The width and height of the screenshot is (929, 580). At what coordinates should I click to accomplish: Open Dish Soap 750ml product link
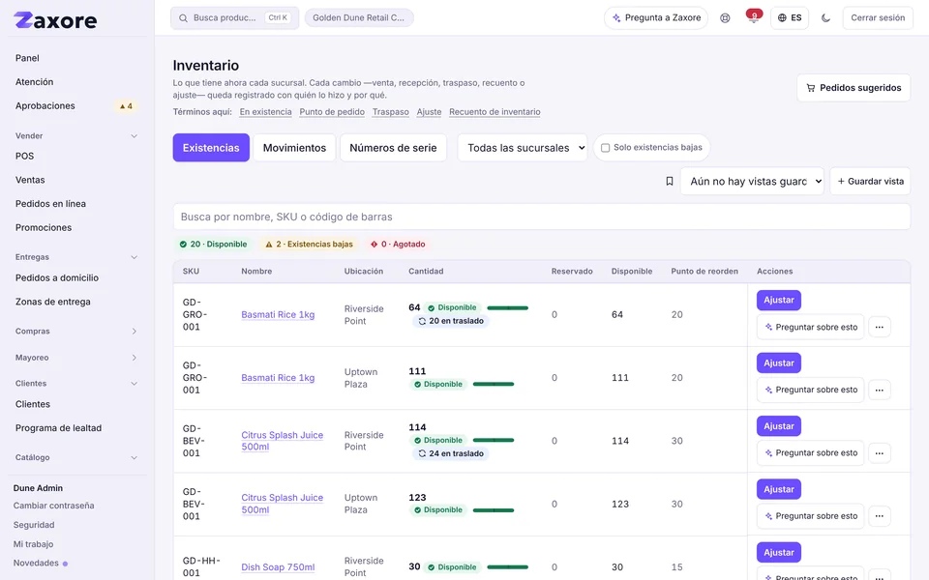pyautogui.click(x=278, y=567)
